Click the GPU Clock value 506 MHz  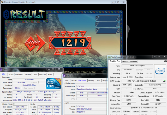click(126, 112)
